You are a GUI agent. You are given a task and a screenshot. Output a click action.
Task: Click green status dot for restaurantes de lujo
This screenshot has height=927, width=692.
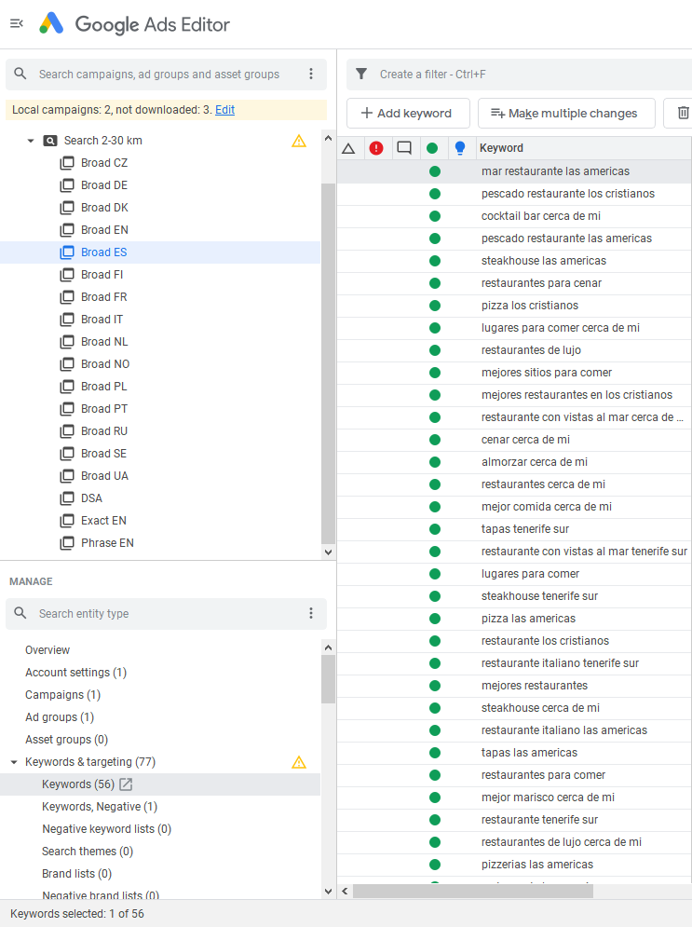[x=435, y=350]
